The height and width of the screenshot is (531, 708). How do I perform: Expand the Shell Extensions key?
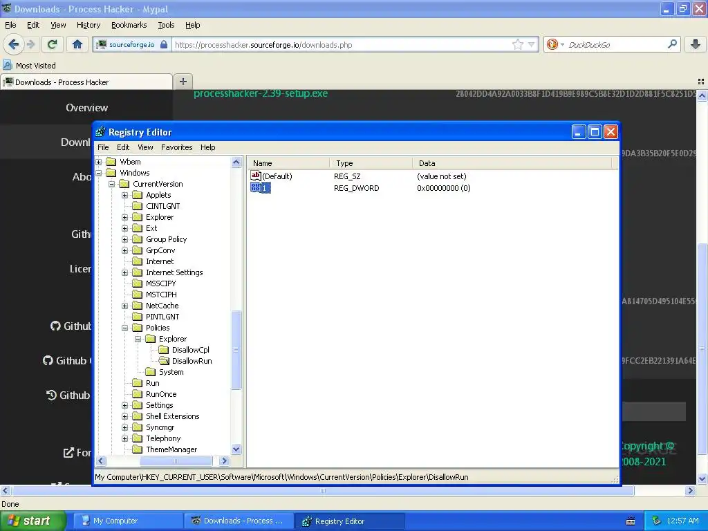coord(124,416)
